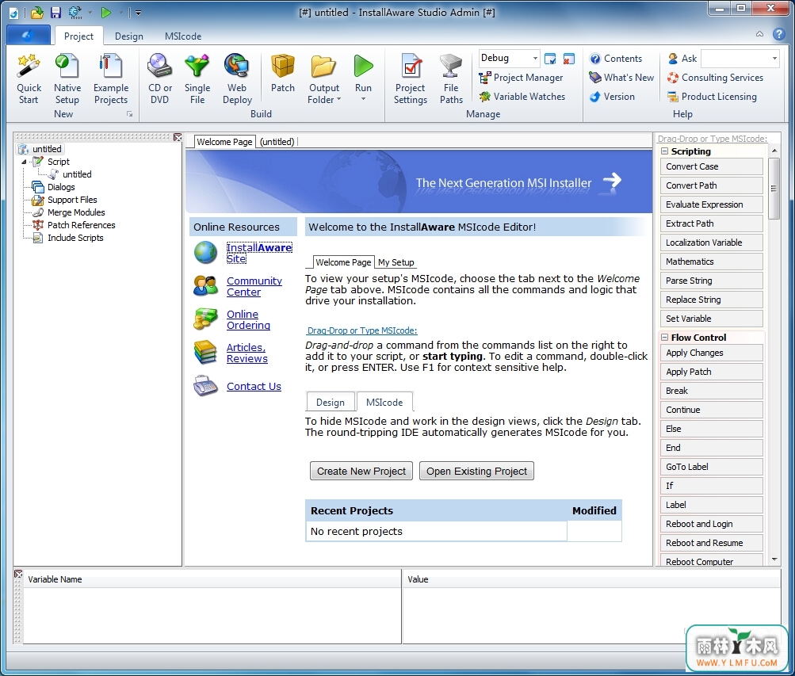
Task: Open Project Manager
Action: [x=521, y=78]
